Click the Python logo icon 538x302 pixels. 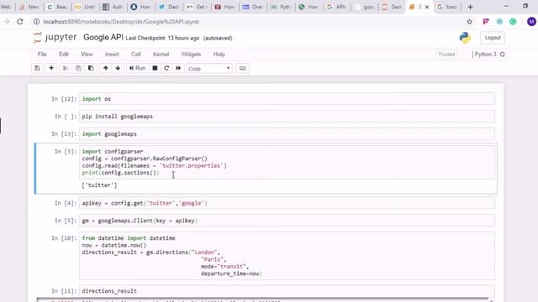point(465,38)
